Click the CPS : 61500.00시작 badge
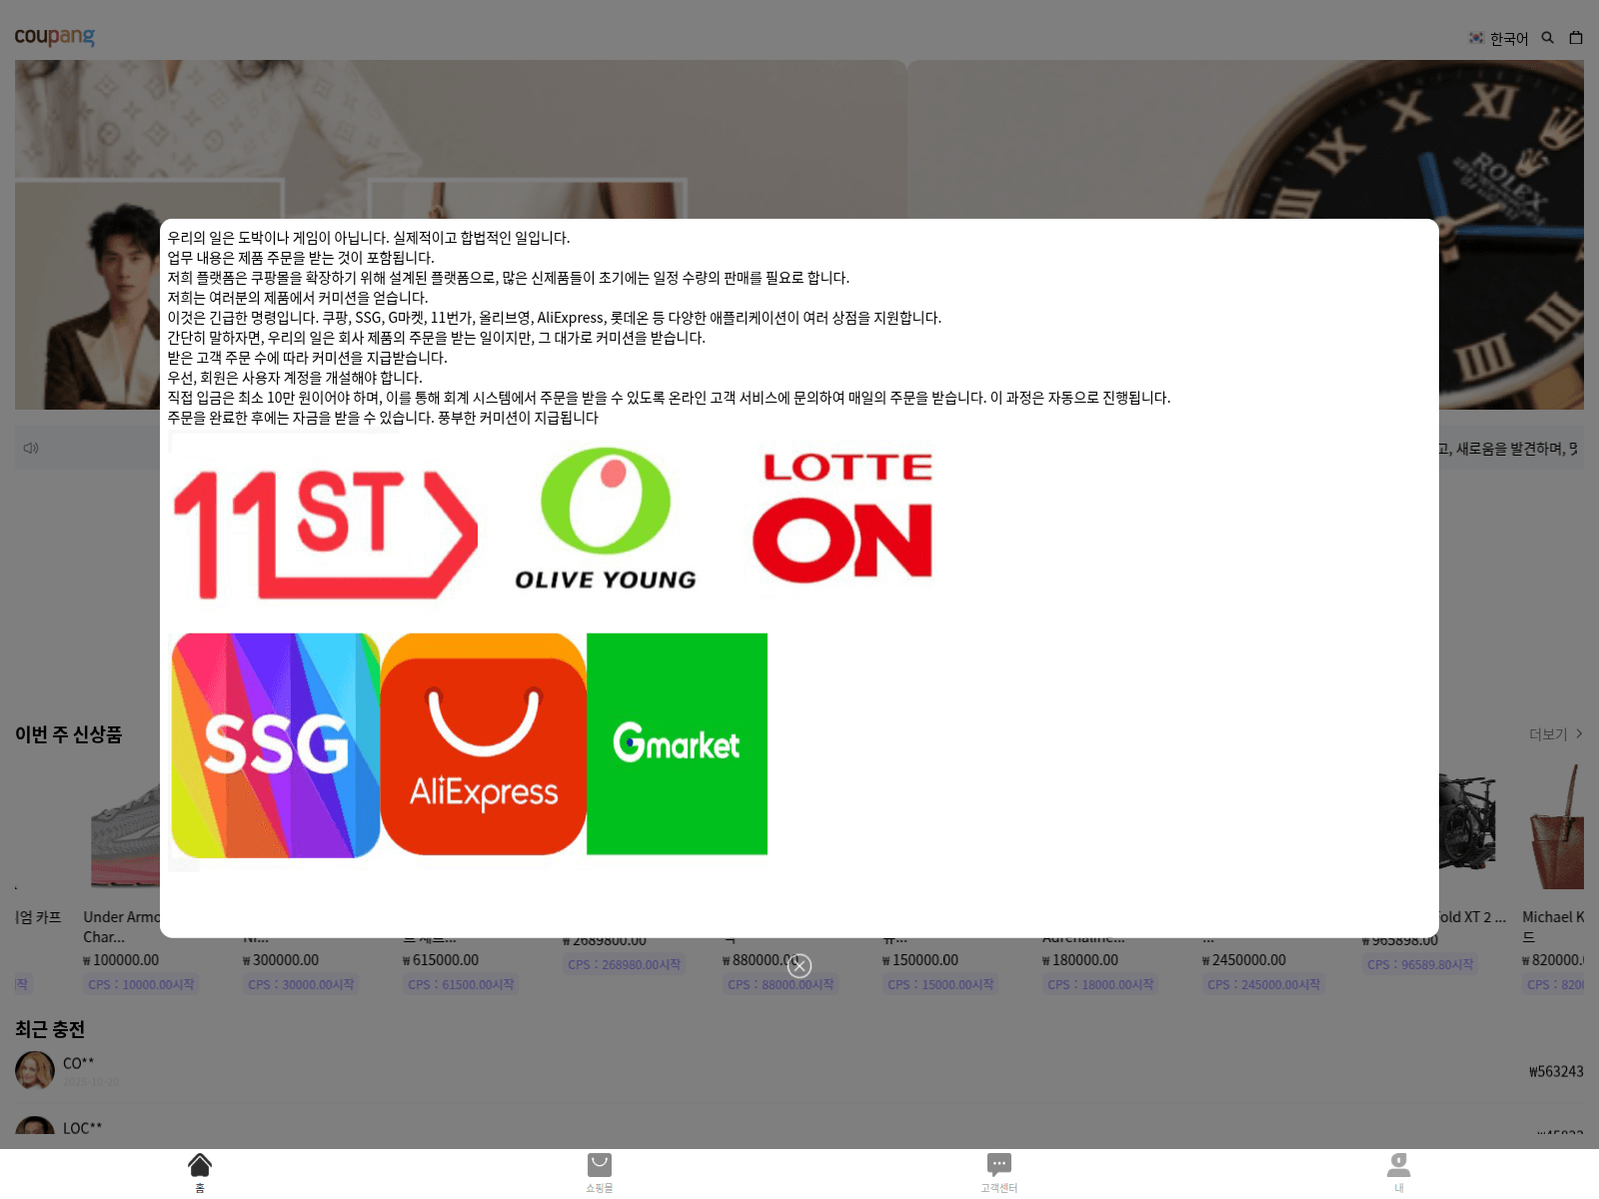Screen dimensions: 1599x1199 (x=461, y=984)
